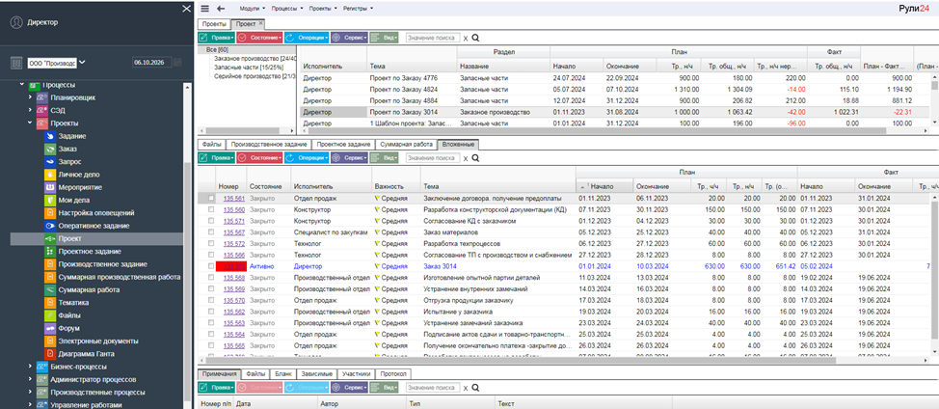Open Диаграмма Ганта icon in sidebar
This screenshot has width=939, height=409.
coord(50,354)
